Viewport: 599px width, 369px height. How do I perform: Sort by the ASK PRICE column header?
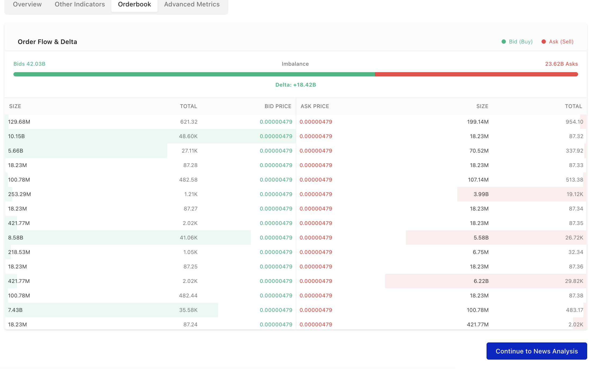315,106
